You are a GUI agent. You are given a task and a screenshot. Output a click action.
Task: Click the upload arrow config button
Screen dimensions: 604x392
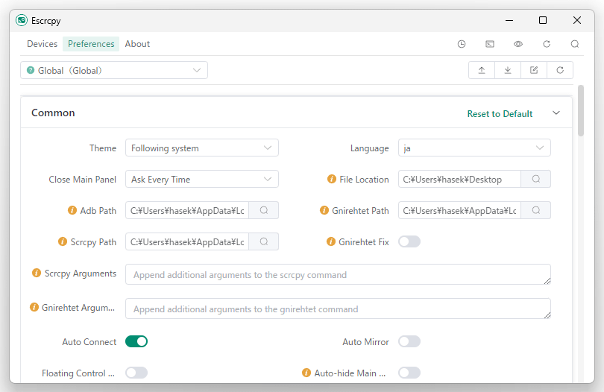482,70
